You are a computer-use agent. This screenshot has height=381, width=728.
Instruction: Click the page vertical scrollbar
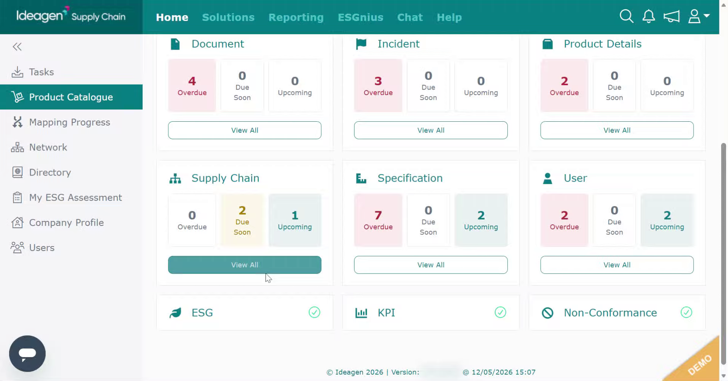[723, 254]
